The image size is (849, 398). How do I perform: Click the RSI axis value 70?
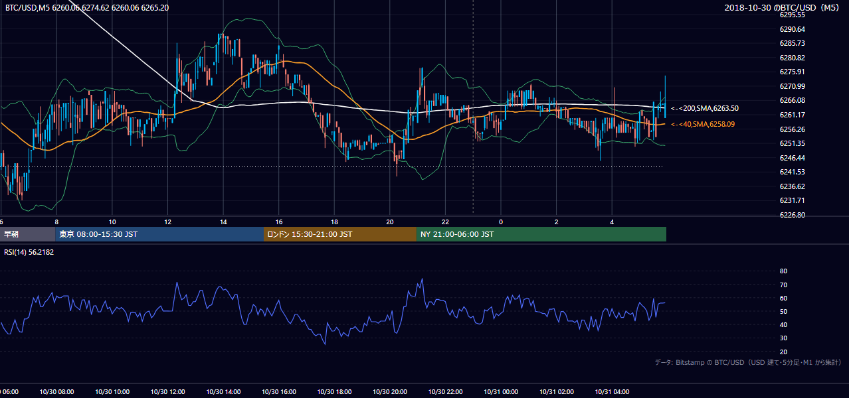click(x=783, y=285)
